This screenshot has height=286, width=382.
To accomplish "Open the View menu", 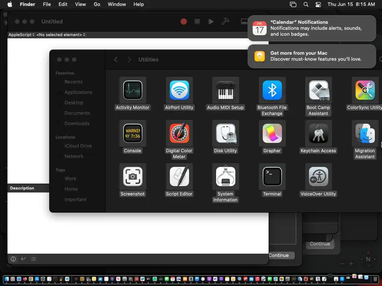I will point(81,4).
